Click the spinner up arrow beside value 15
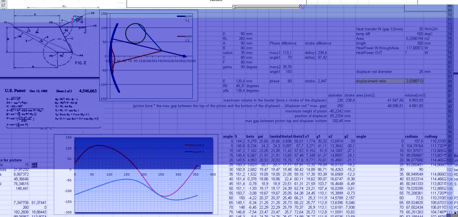458x217 pixels. (34, 164)
